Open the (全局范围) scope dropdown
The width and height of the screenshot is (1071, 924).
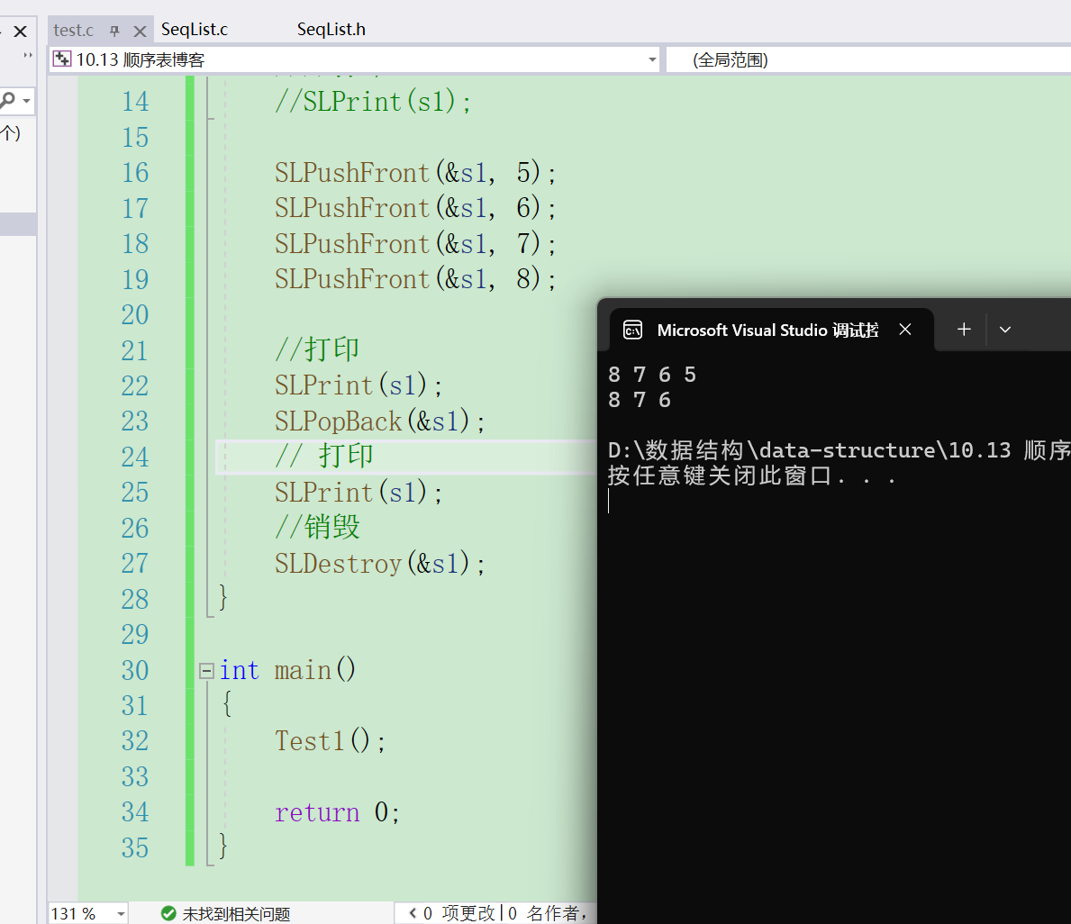point(867,60)
